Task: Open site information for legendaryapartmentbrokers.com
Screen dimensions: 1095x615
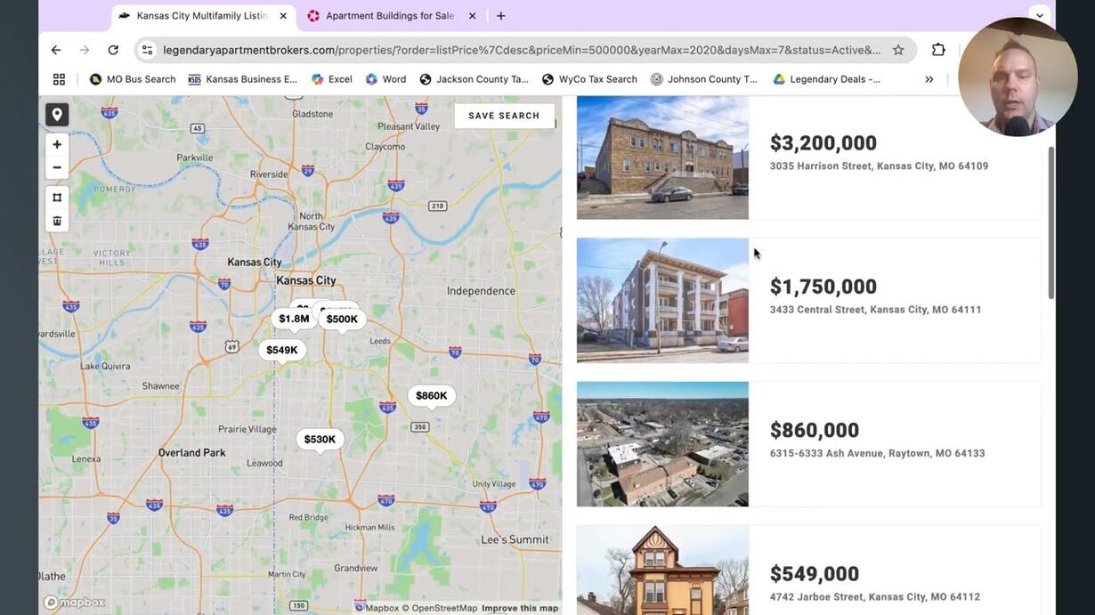Action: (x=148, y=50)
